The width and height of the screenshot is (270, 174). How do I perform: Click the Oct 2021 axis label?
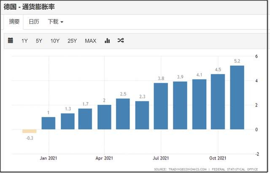pos(218,158)
